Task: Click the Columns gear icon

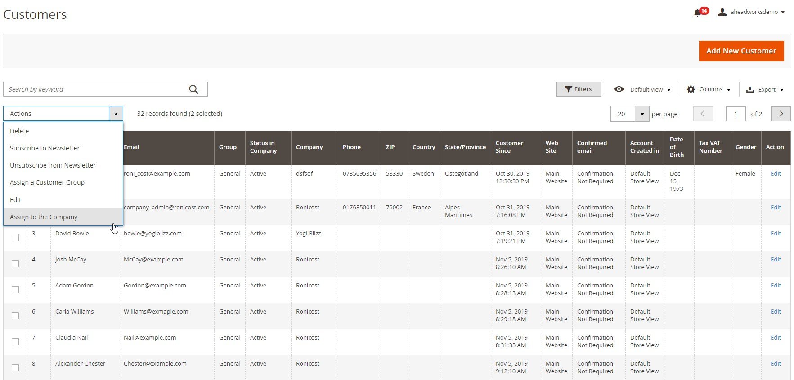Action: click(x=691, y=90)
